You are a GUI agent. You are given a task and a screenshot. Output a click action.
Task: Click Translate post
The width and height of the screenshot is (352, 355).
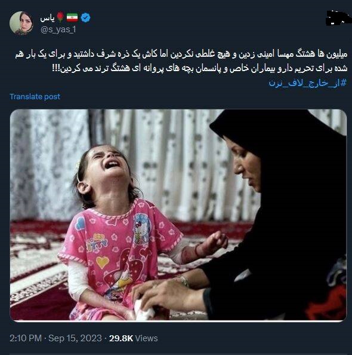(x=35, y=97)
